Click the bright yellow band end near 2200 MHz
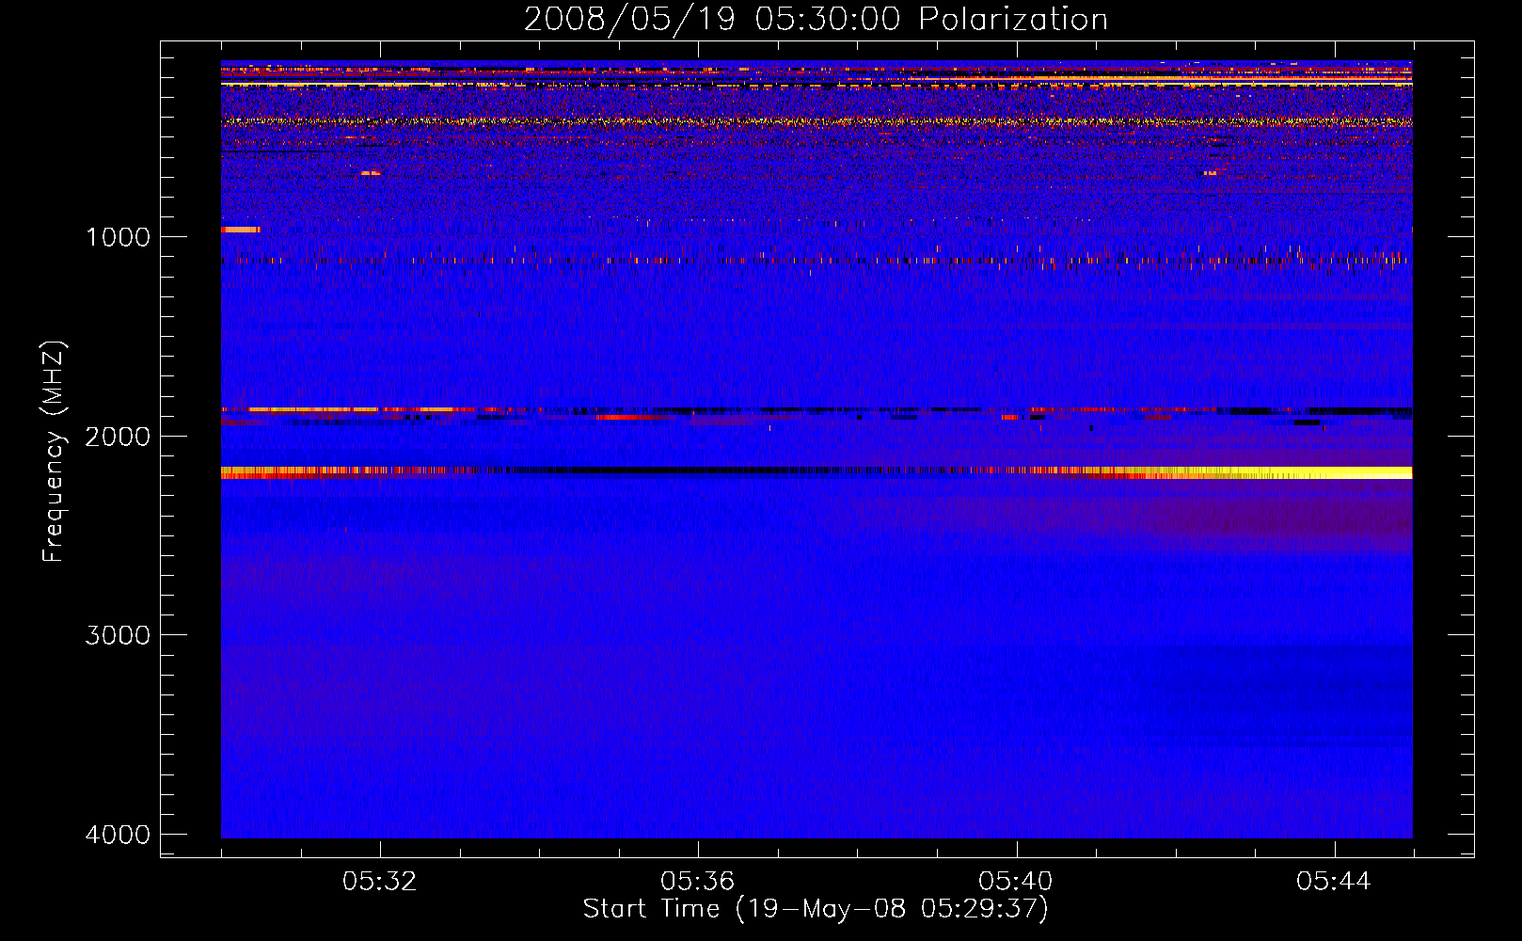The height and width of the screenshot is (941, 1522). point(1317,472)
